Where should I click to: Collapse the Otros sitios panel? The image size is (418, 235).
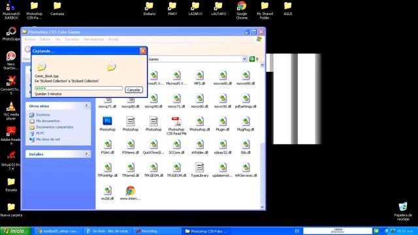(86, 106)
